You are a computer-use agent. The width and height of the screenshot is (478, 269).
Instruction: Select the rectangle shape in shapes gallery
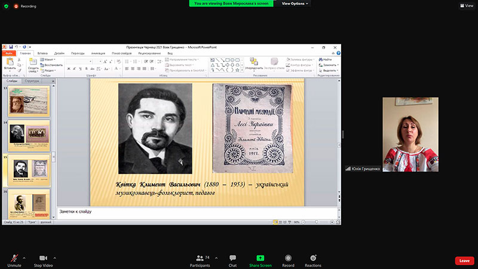click(228, 60)
